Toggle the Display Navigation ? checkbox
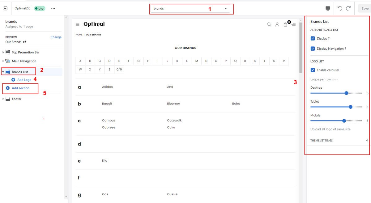This screenshot has width=371, height=203. 313,49
